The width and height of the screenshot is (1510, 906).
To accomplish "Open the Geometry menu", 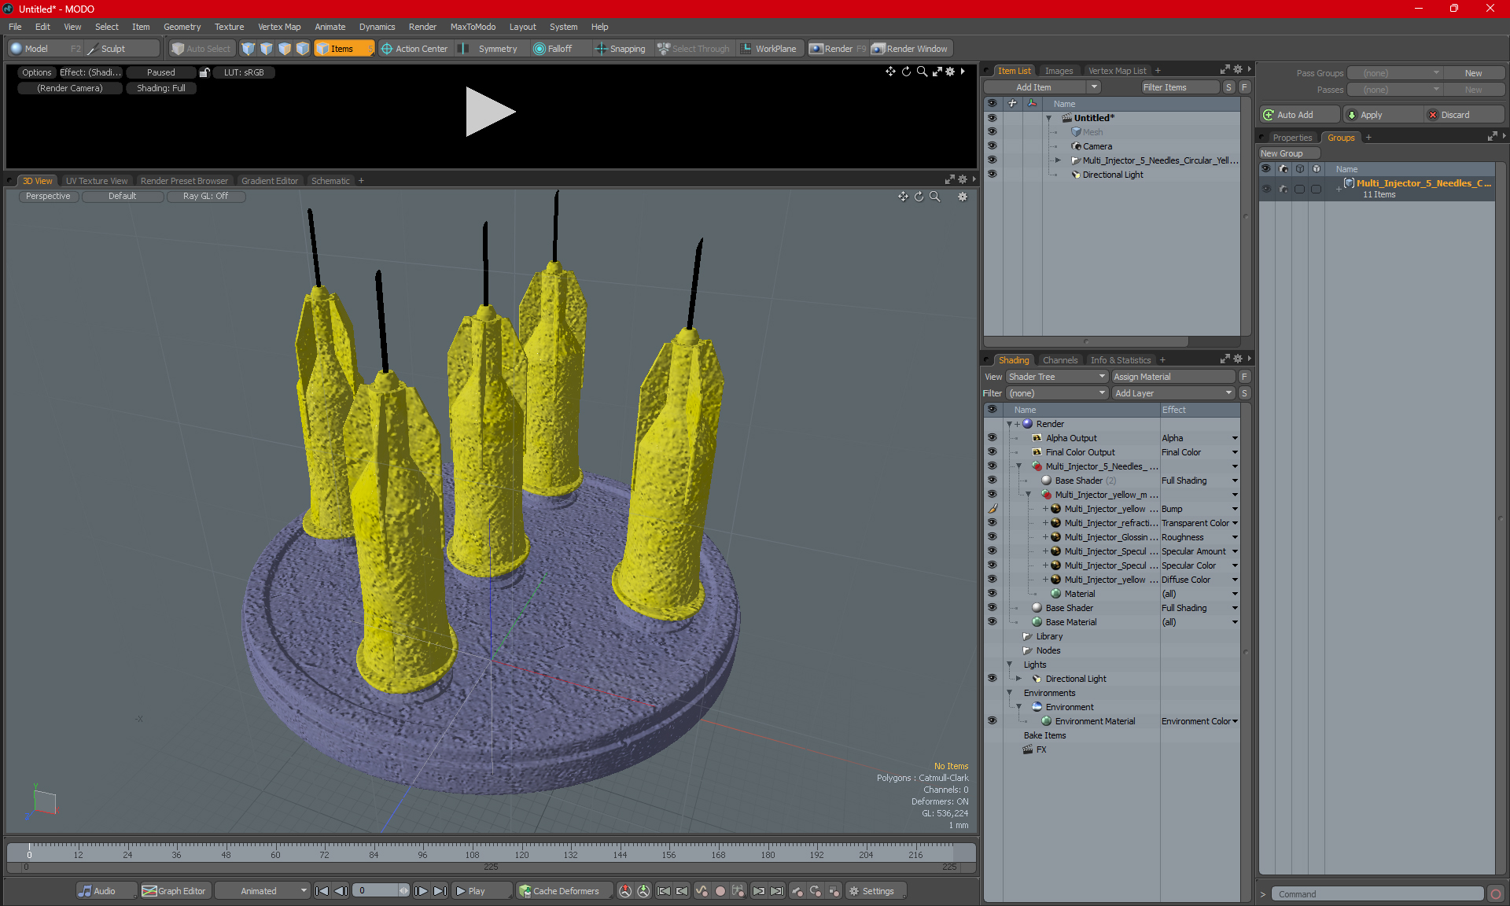I will (x=182, y=27).
